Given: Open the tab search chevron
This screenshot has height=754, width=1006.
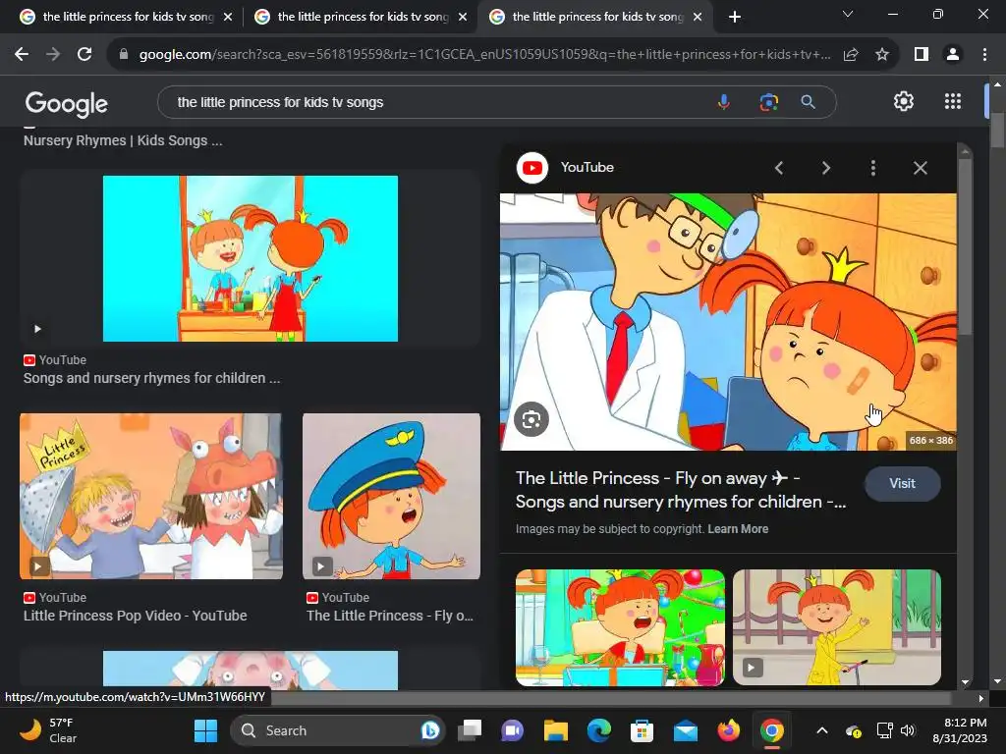Looking at the screenshot, I should [x=848, y=14].
